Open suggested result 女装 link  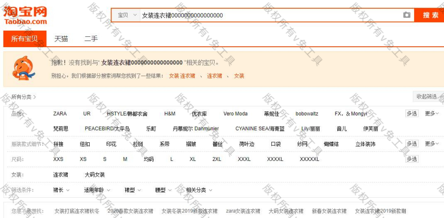click(x=239, y=76)
